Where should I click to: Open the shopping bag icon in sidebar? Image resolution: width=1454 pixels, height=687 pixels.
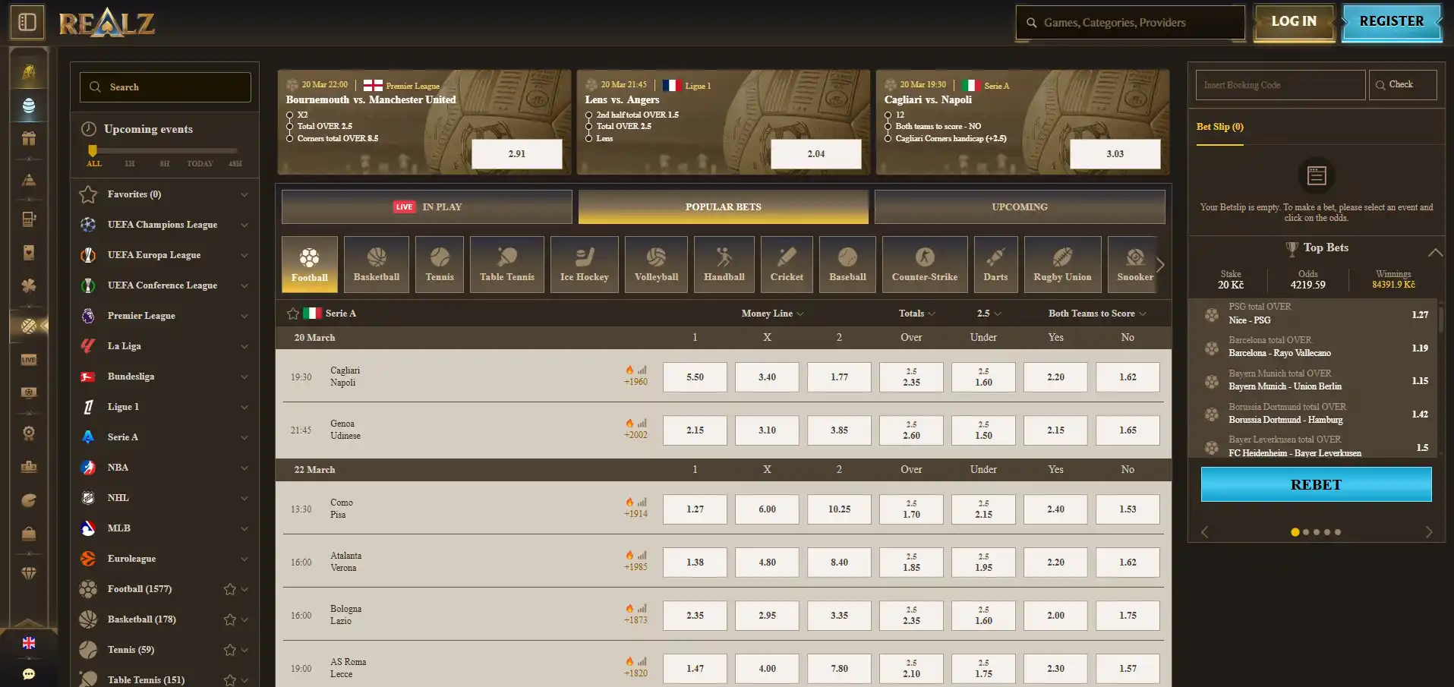(29, 533)
